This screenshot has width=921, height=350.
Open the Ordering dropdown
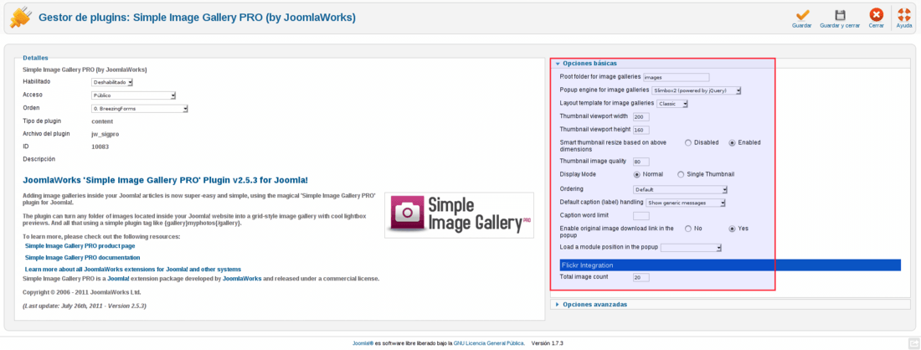click(681, 190)
